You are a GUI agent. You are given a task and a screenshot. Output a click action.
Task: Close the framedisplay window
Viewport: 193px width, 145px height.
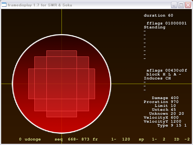coord(187,5)
